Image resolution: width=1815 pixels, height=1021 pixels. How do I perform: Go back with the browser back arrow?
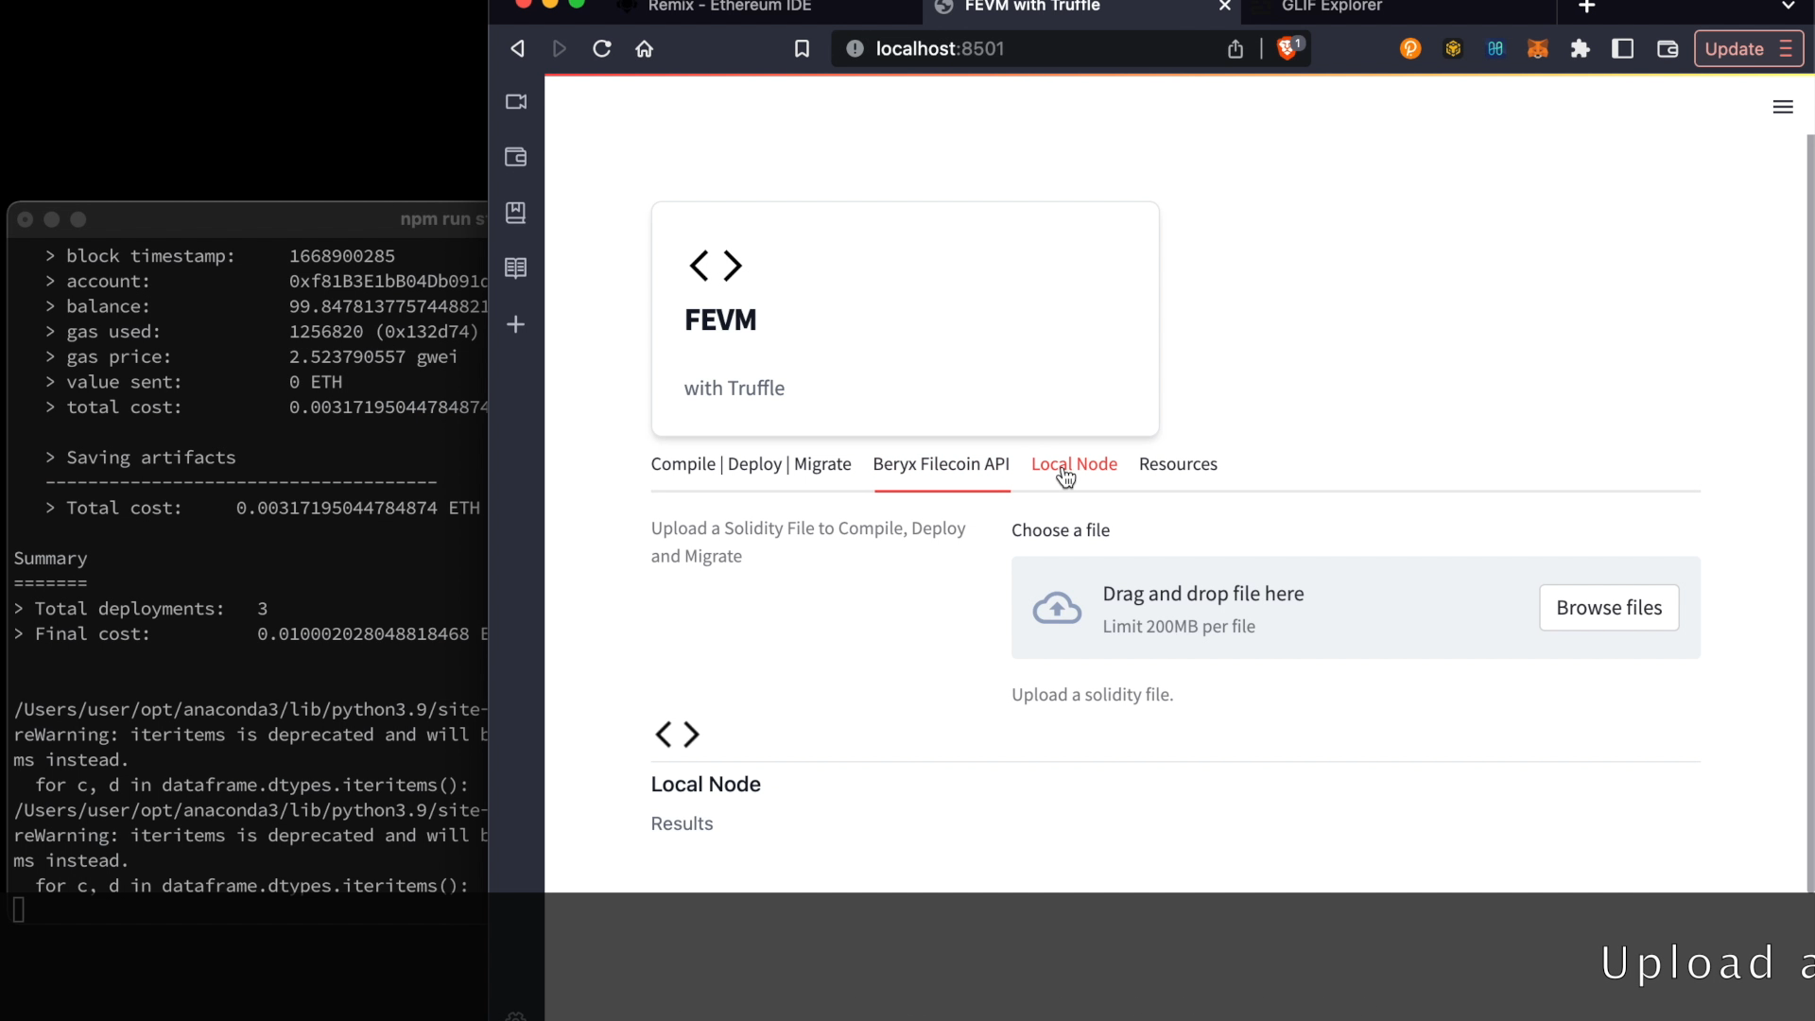pos(517,48)
